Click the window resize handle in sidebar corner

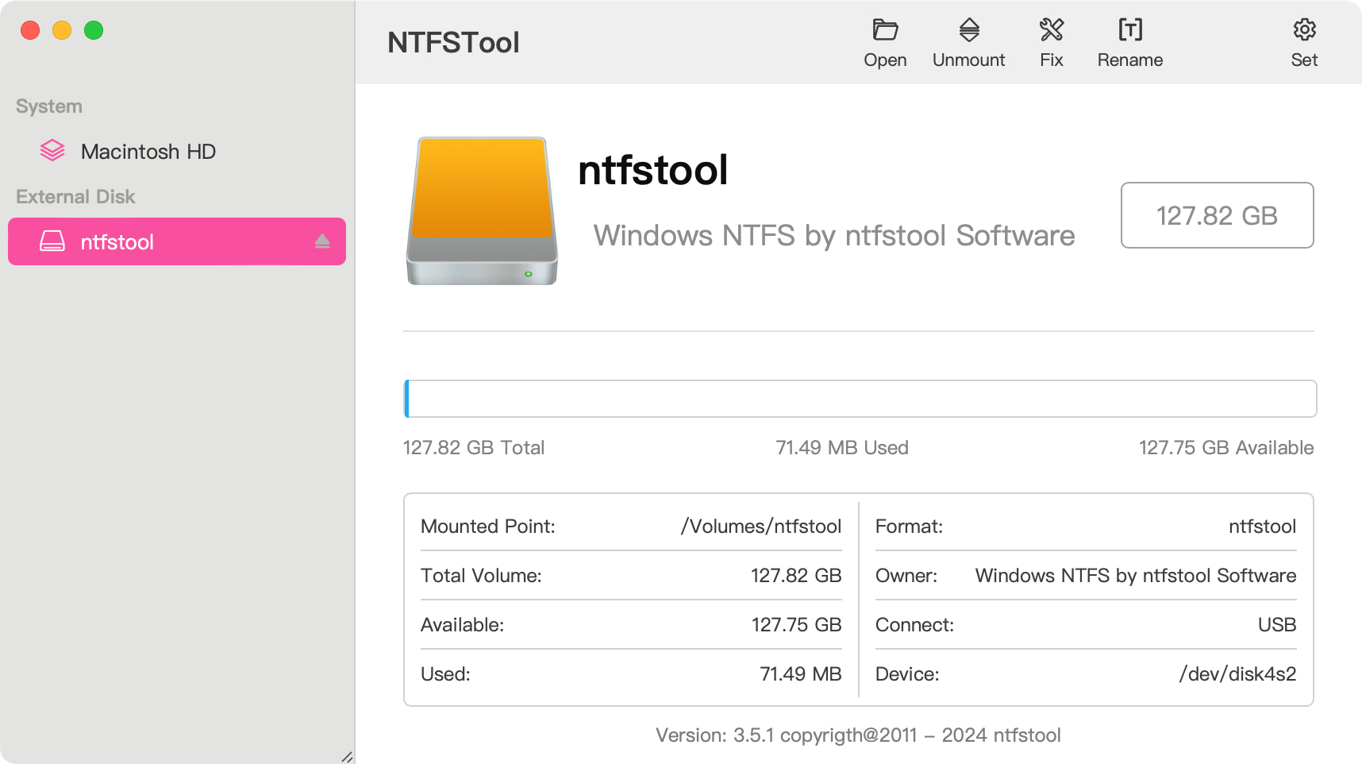(347, 757)
